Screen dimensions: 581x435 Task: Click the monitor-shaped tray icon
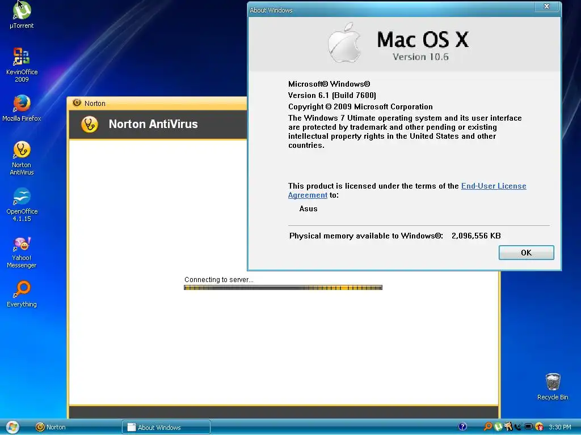pyautogui.click(x=528, y=427)
